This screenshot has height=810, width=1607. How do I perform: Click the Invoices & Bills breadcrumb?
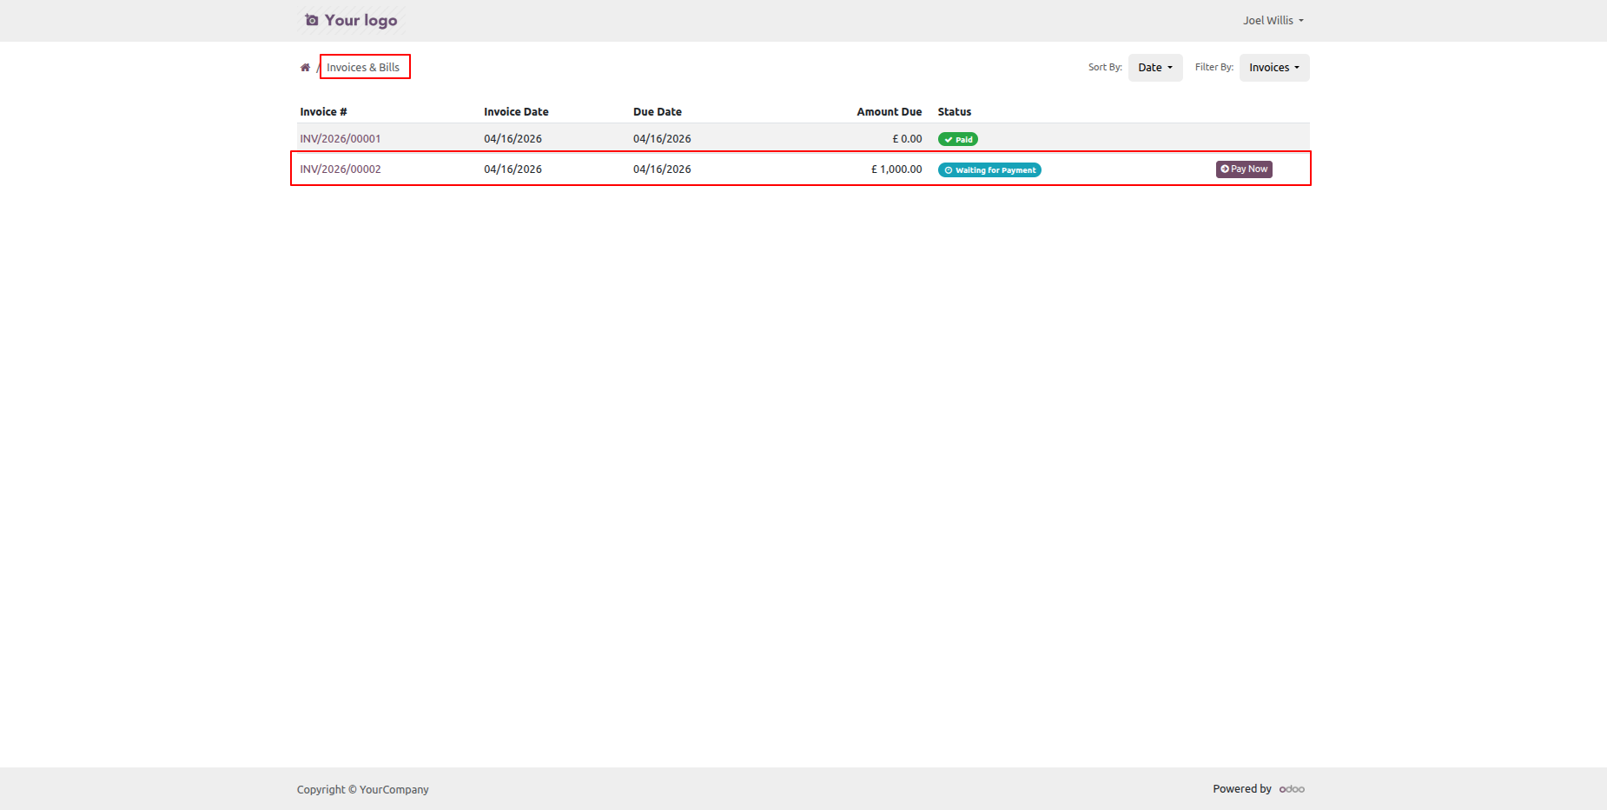click(x=363, y=68)
